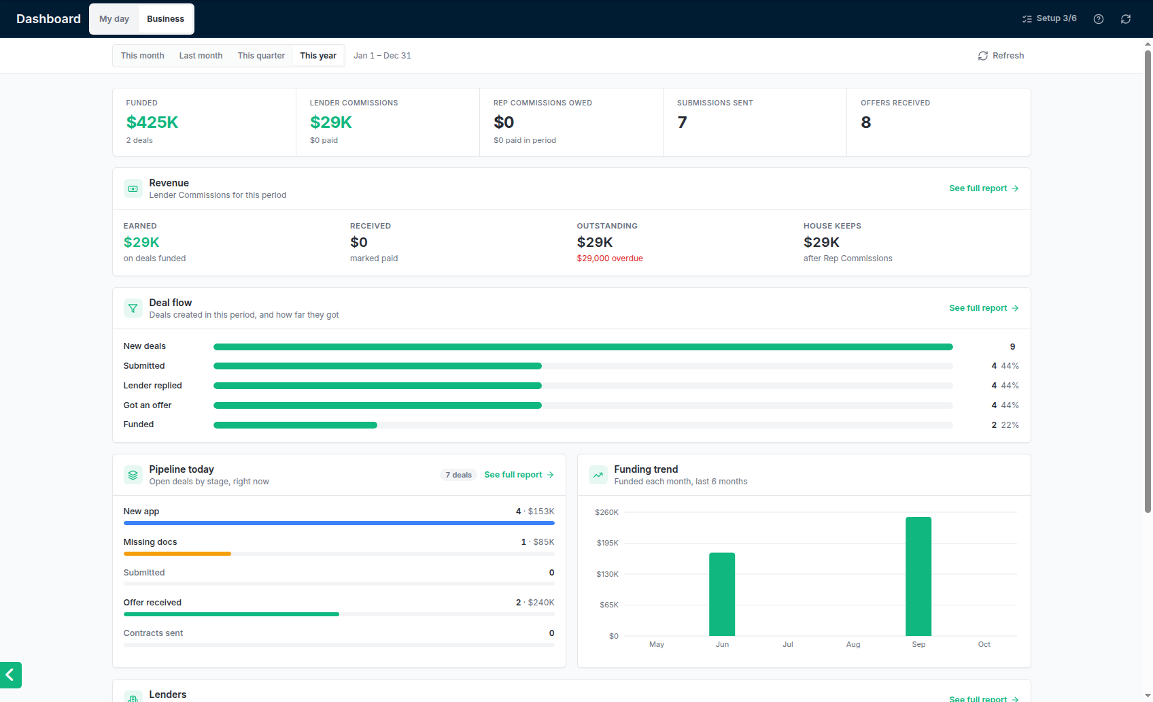
Task: Click the Earned $29K value
Action: coord(141,242)
